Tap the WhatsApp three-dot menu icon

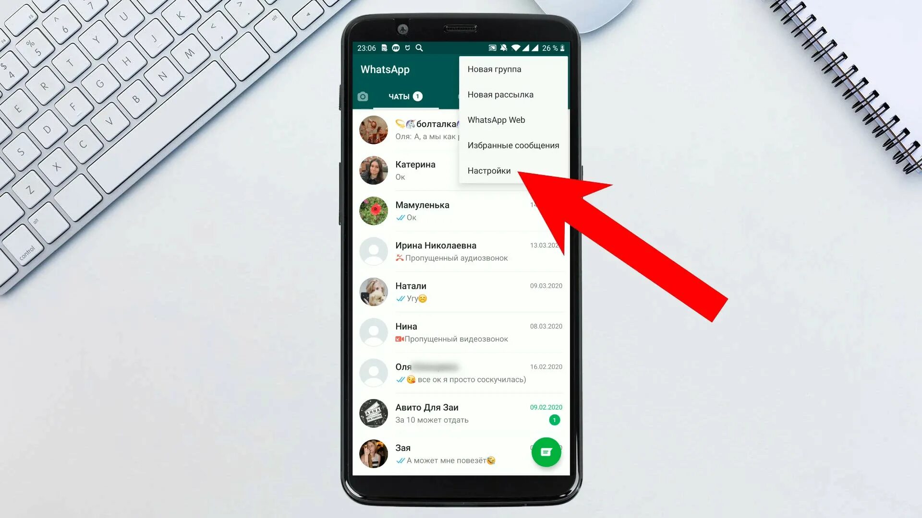(555, 69)
